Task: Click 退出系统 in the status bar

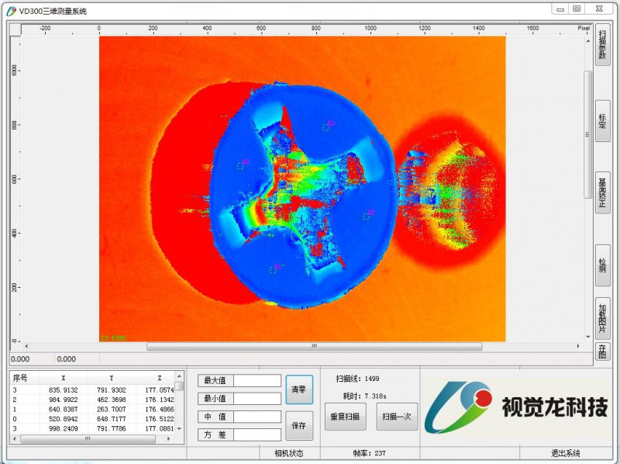Action: tap(565, 453)
